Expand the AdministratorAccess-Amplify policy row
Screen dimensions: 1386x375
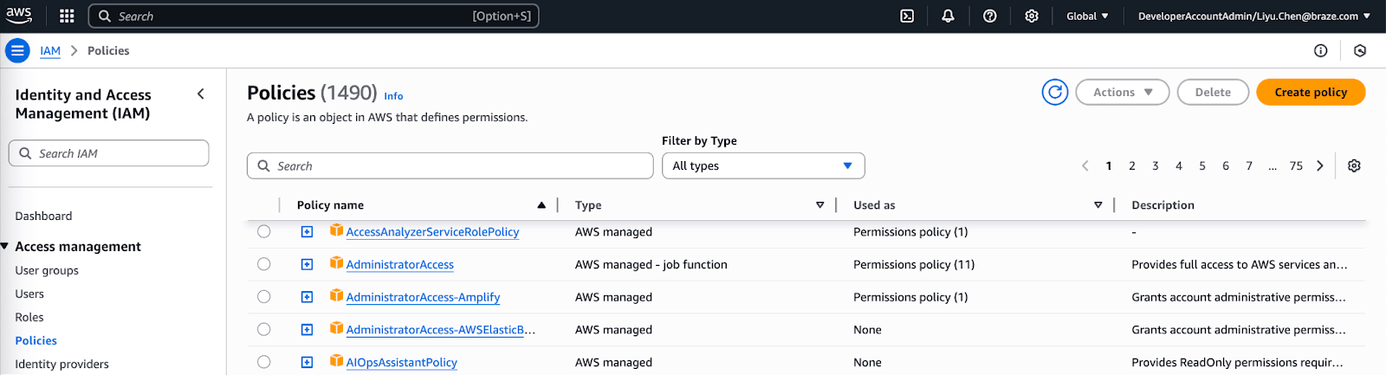[x=307, y=297]
